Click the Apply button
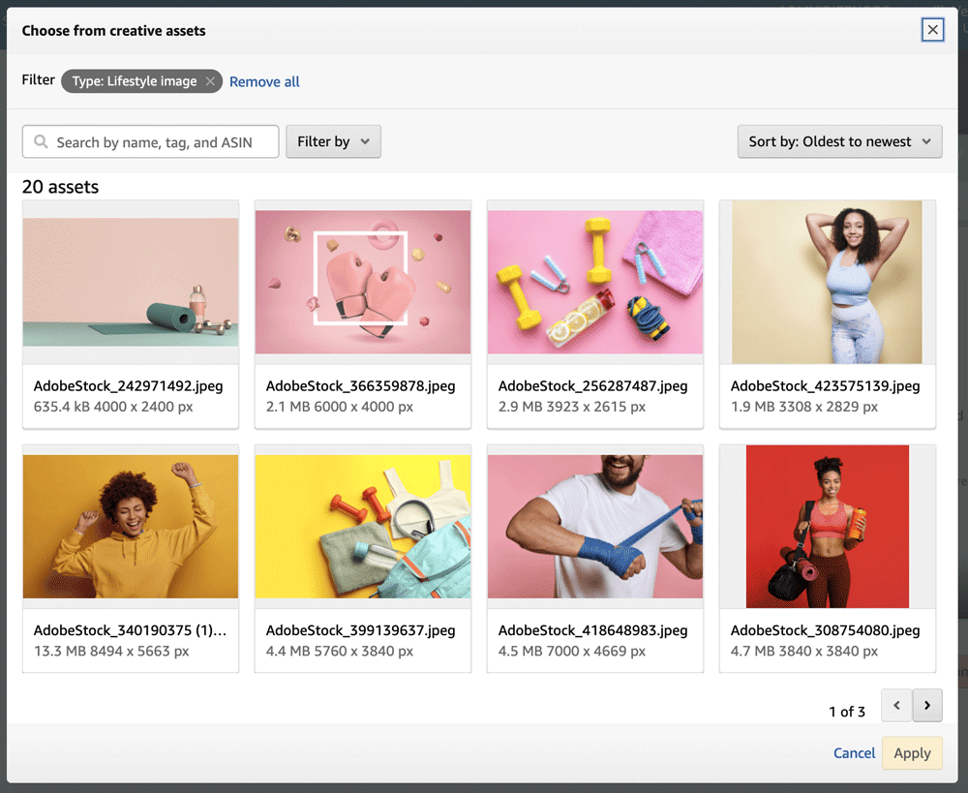968x793 pixels. (x=912, y=753)
